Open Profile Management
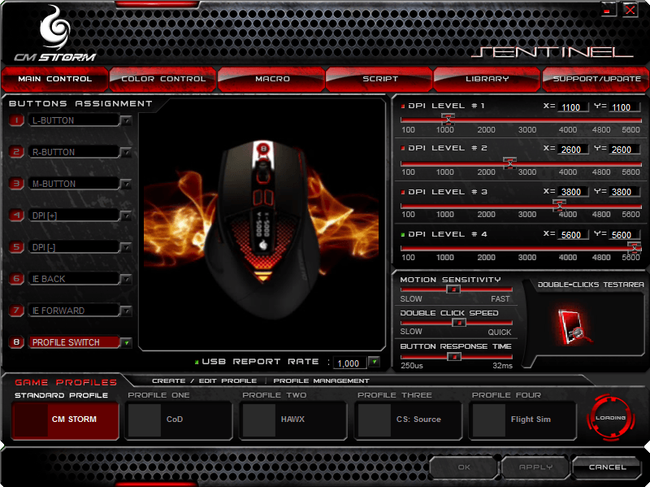The height and width of the screenshot is (487, 650). pos(321,380)
